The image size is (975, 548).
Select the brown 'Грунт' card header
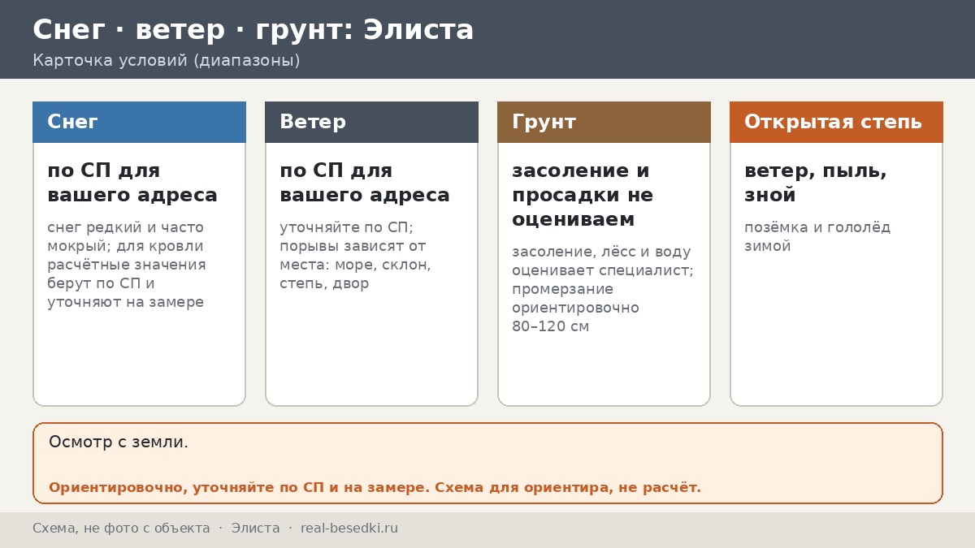coord(604,122)
